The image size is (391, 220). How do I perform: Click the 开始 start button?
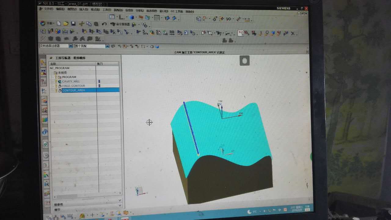click(x=47, y=23)
